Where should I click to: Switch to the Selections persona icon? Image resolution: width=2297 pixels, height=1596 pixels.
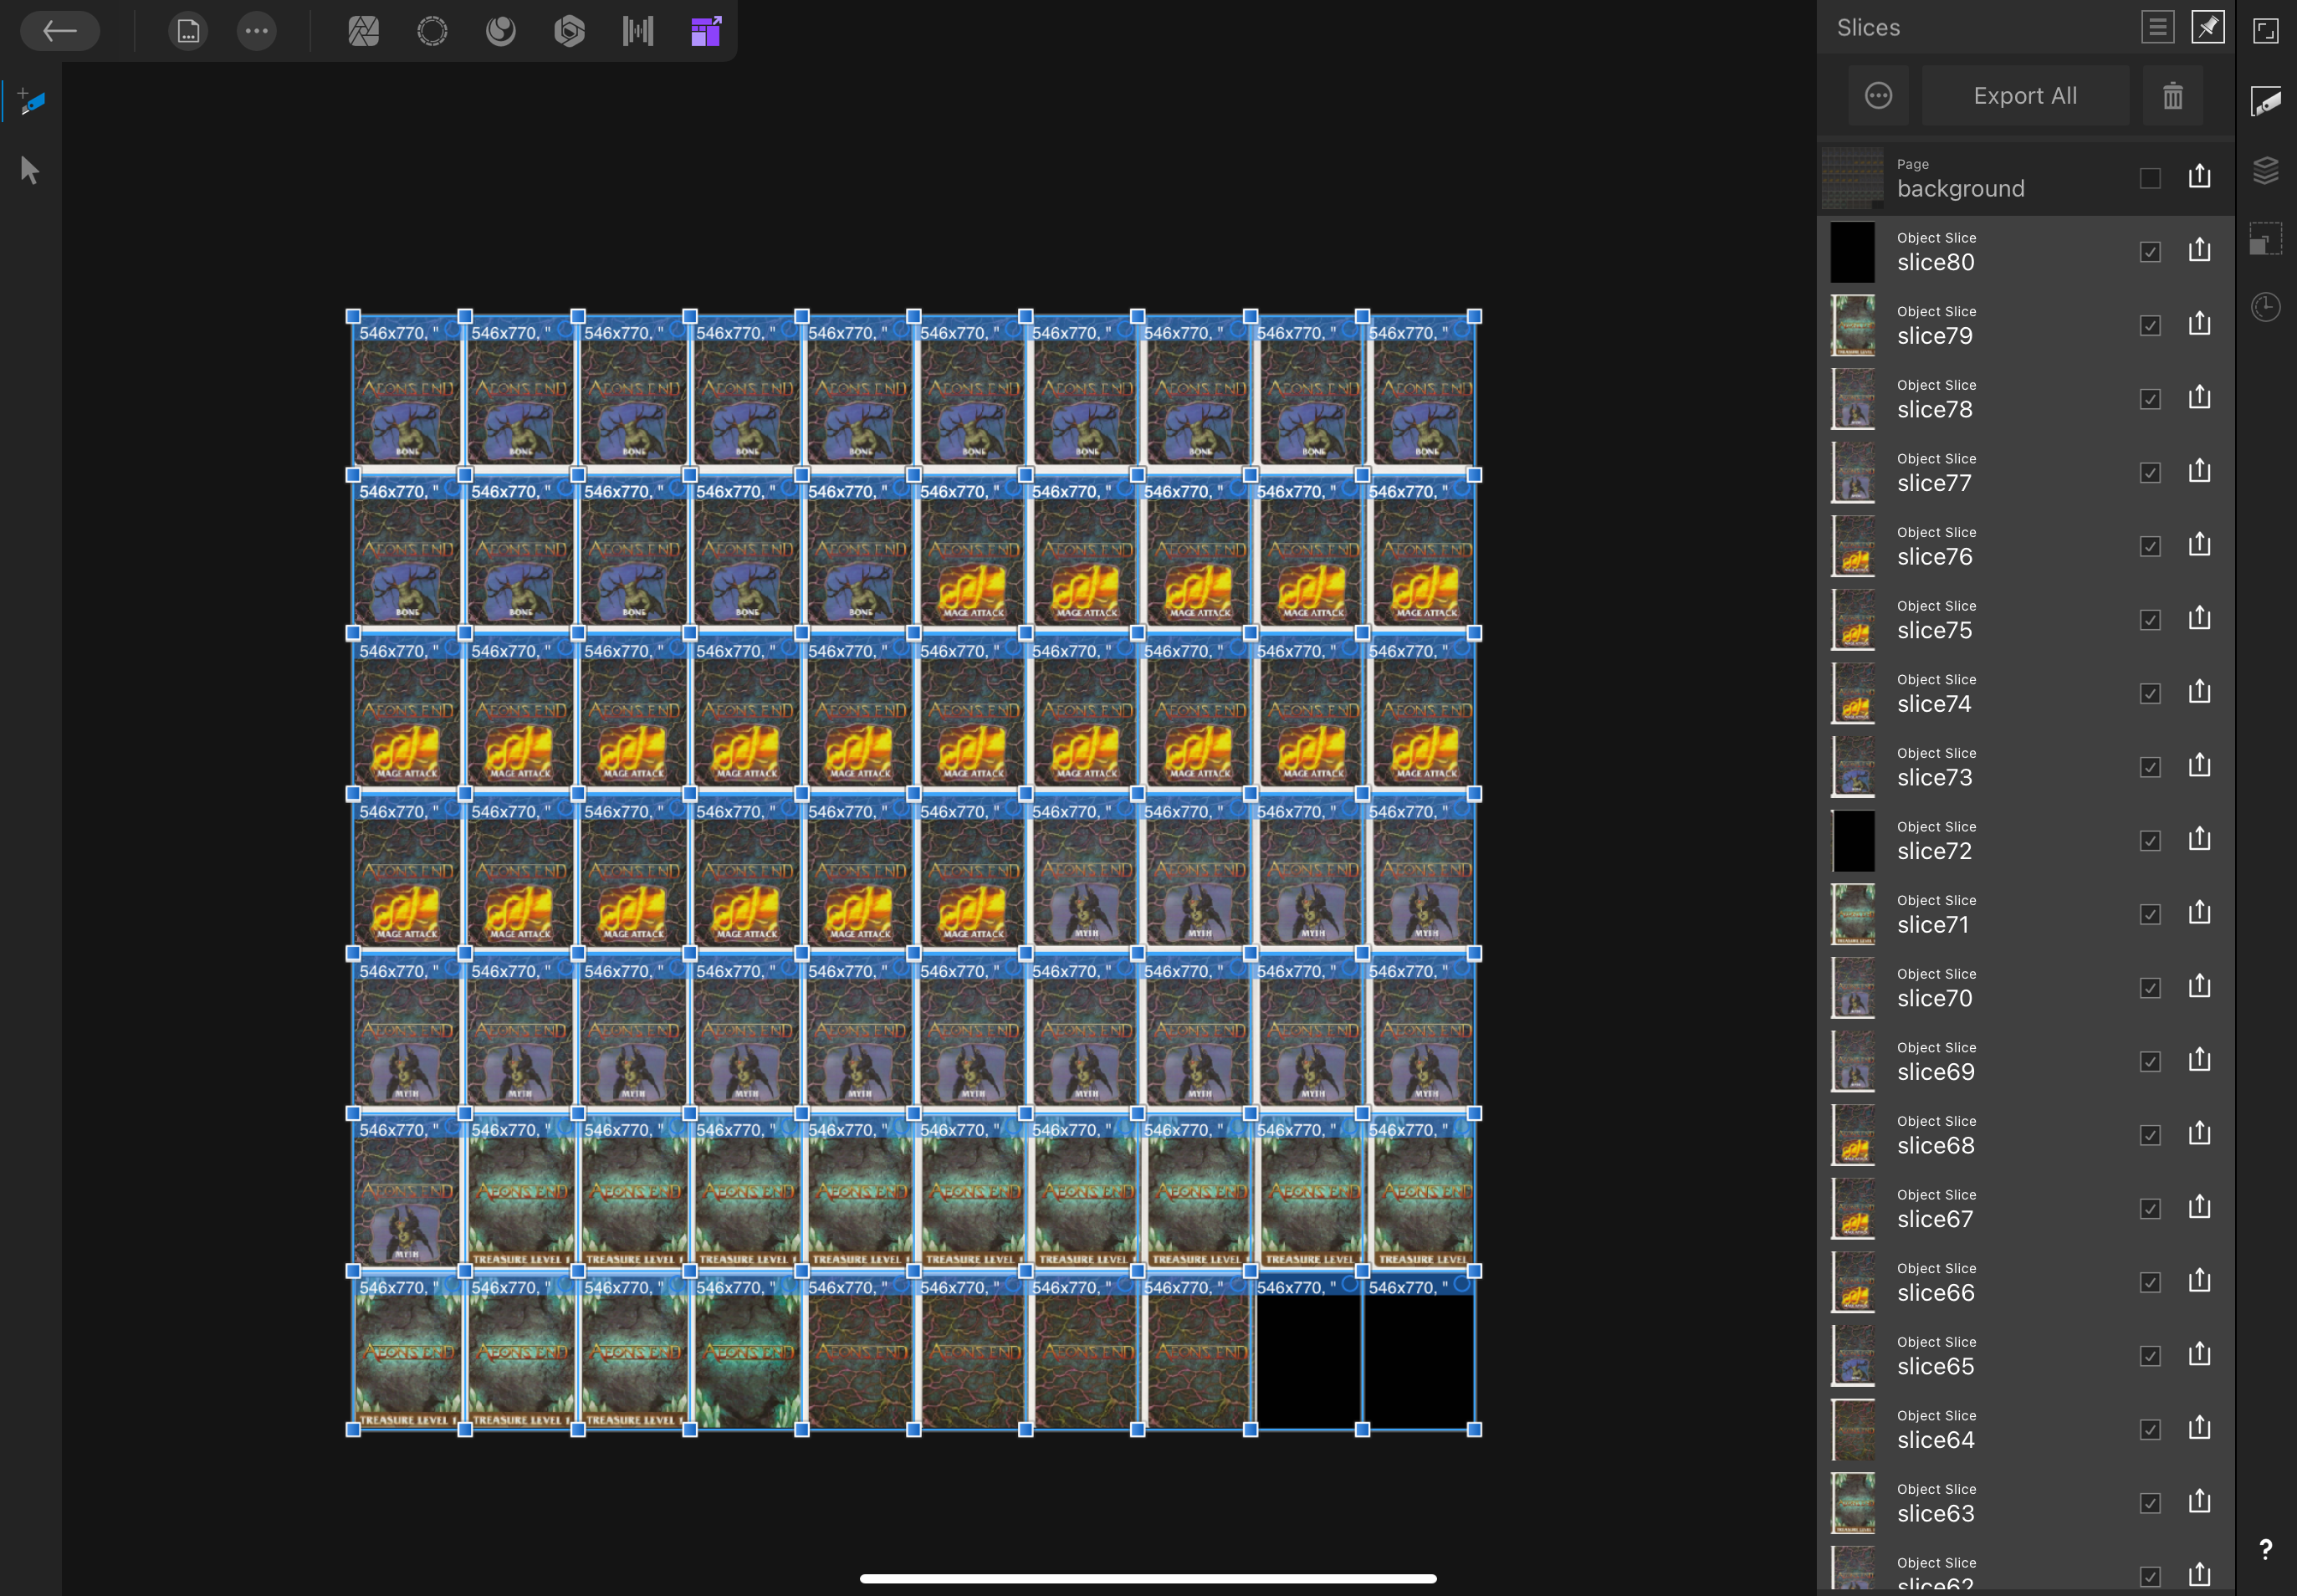coord(432,31)
